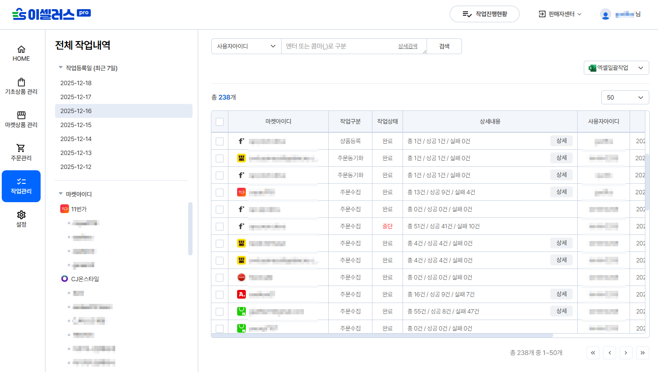Click the '총 238개 중 1~50개' pagination text
The image size is (658, 372).
pyautogui.click(x=536, y=353)
